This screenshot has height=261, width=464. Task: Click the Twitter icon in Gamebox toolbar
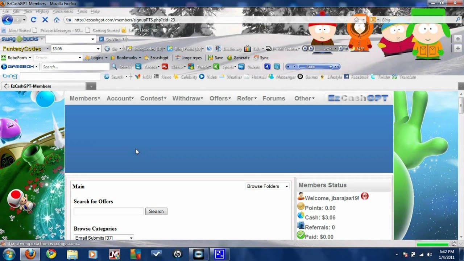coord(277,67)
